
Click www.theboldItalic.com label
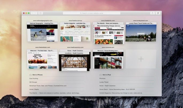(x=43, y=47)
